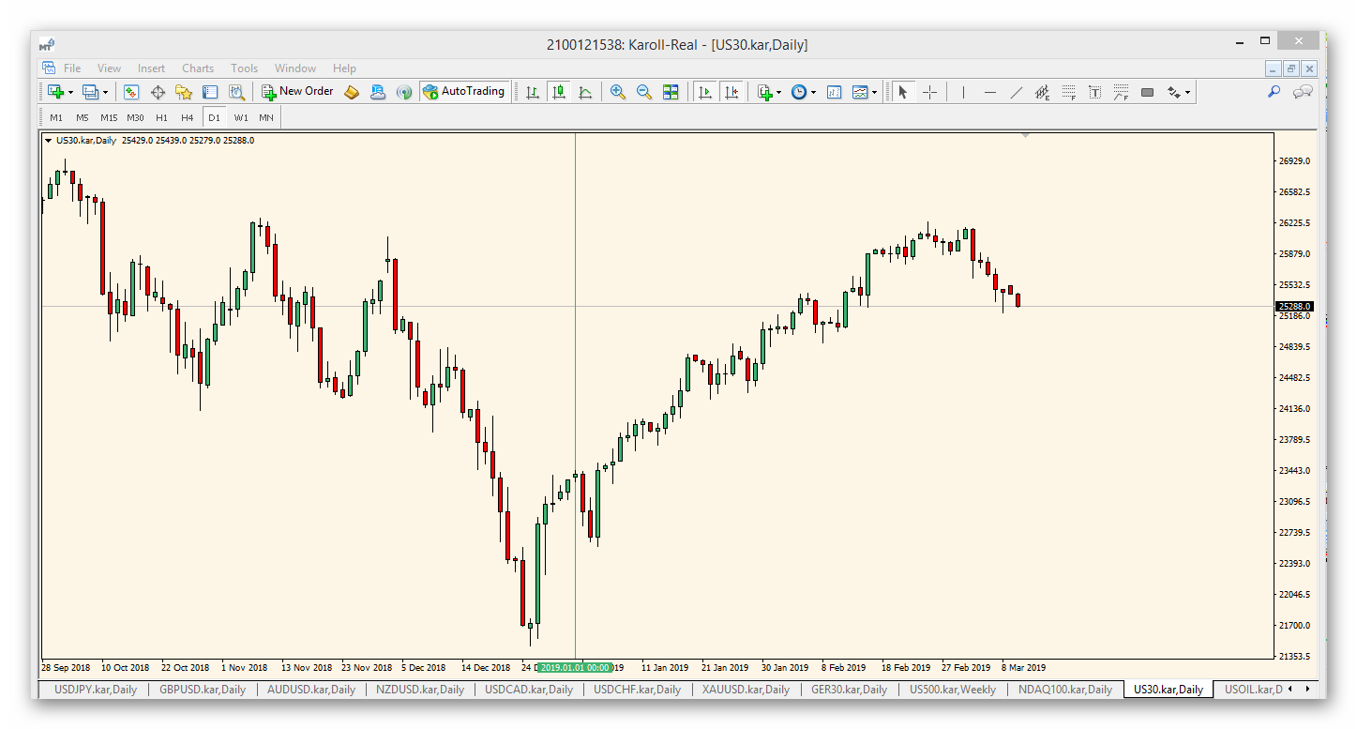Switch to the NDAQ100.kar,Daily chart tab
Screen dimensions: 1357x729
coord(1064,690)
